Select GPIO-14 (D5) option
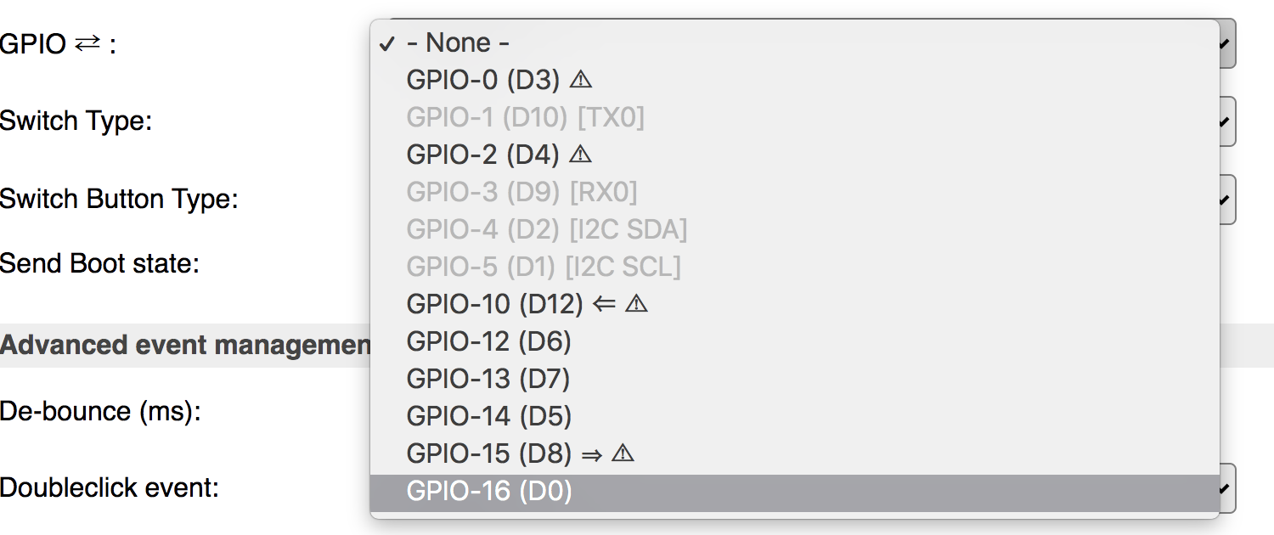Screen dimensions: 1274x535 pyautogui.click(x=795, y=416)
